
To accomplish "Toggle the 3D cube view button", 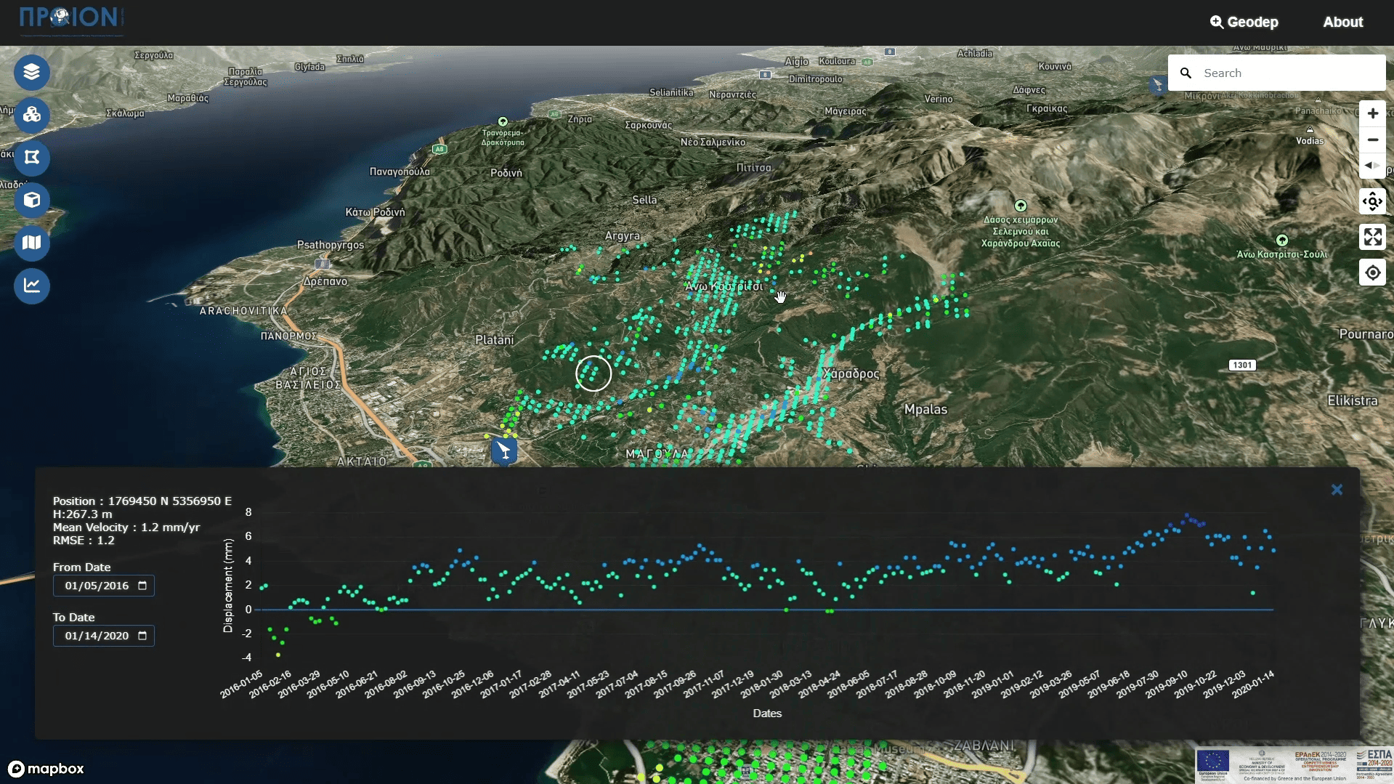I will [x=32, y=200].
